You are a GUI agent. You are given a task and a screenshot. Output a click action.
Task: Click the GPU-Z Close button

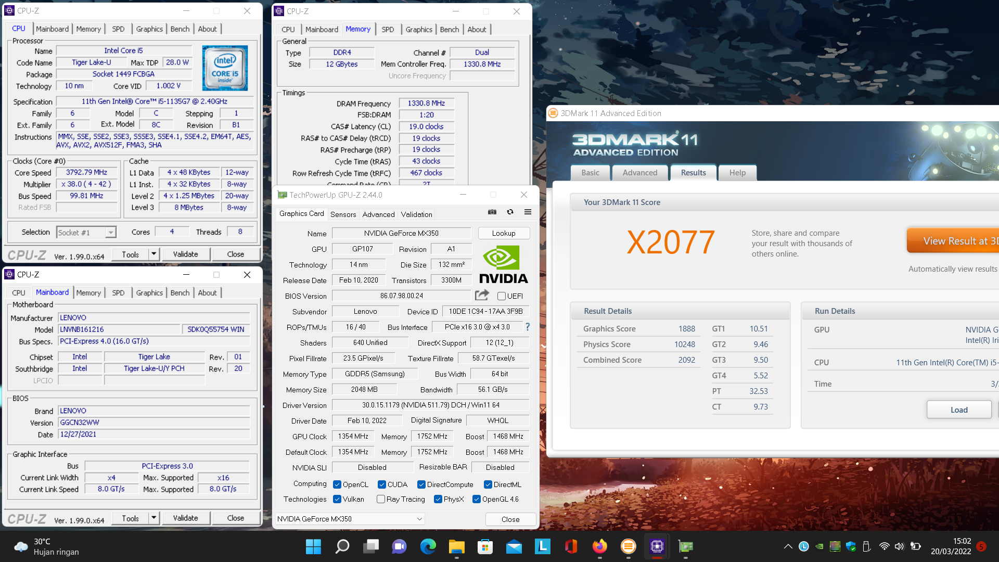(510, 519)
